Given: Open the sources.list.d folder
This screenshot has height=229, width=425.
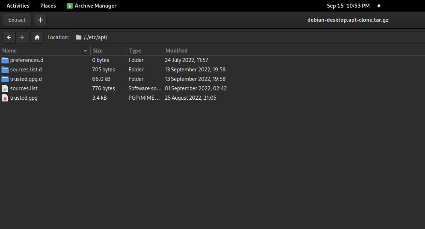Looking at the screenshot, I should pyautogui.click(x=26, y=69).
